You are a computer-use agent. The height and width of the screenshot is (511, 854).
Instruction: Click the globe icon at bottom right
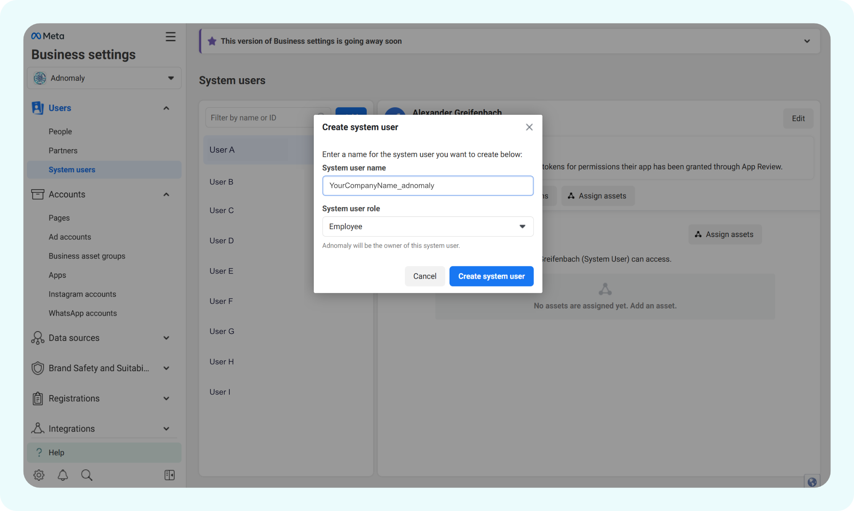[812, 482]
